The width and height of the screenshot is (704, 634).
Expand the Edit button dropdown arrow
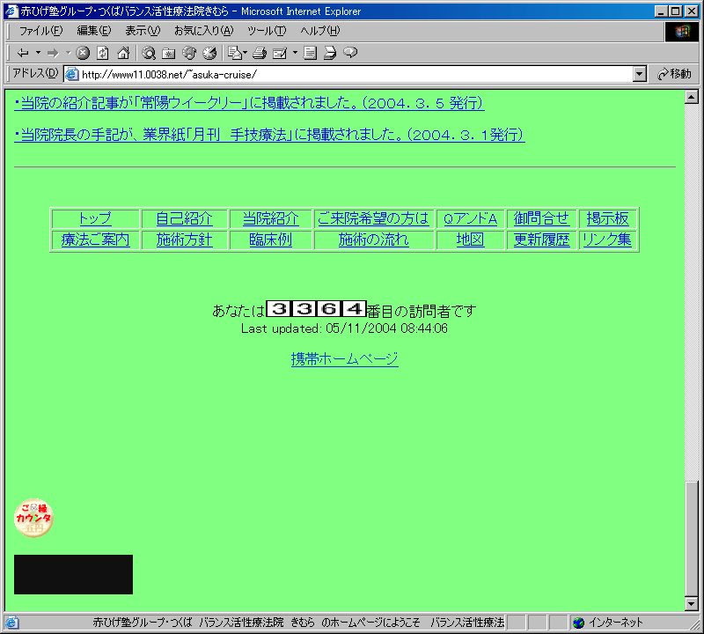coord(295,53)
